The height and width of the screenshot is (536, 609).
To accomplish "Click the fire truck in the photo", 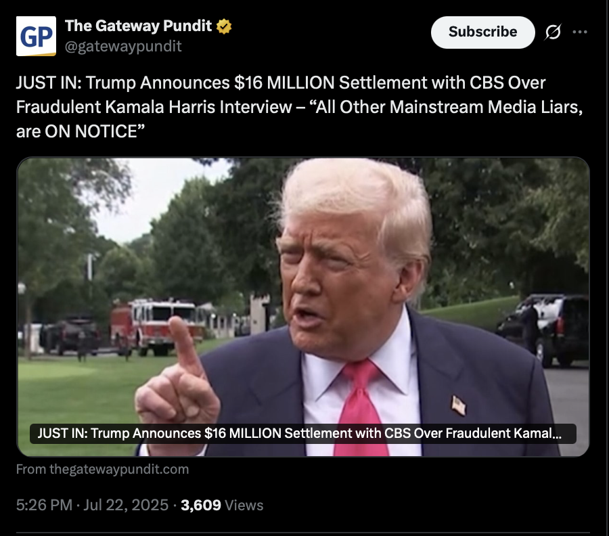I will [157, 327].
